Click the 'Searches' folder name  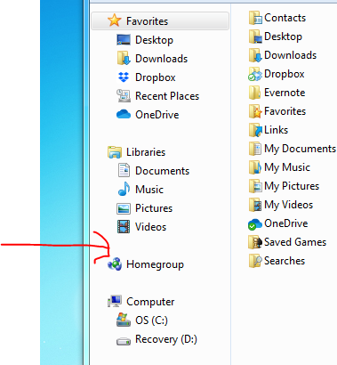pyautogui.click(x=285, y=261)
